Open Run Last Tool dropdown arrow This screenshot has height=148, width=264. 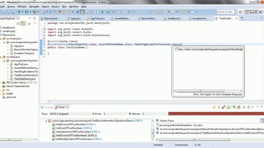pos(38,12)
